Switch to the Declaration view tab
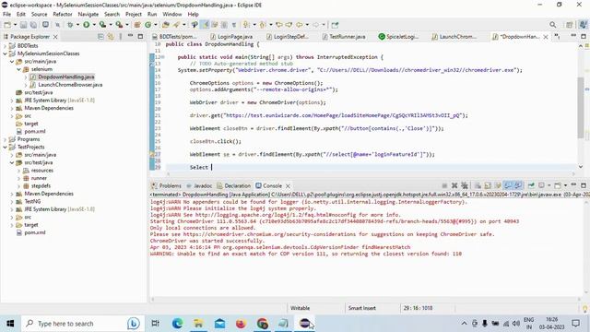The width and height of the screenshot is (590, 332). click(x=233, y=186)
